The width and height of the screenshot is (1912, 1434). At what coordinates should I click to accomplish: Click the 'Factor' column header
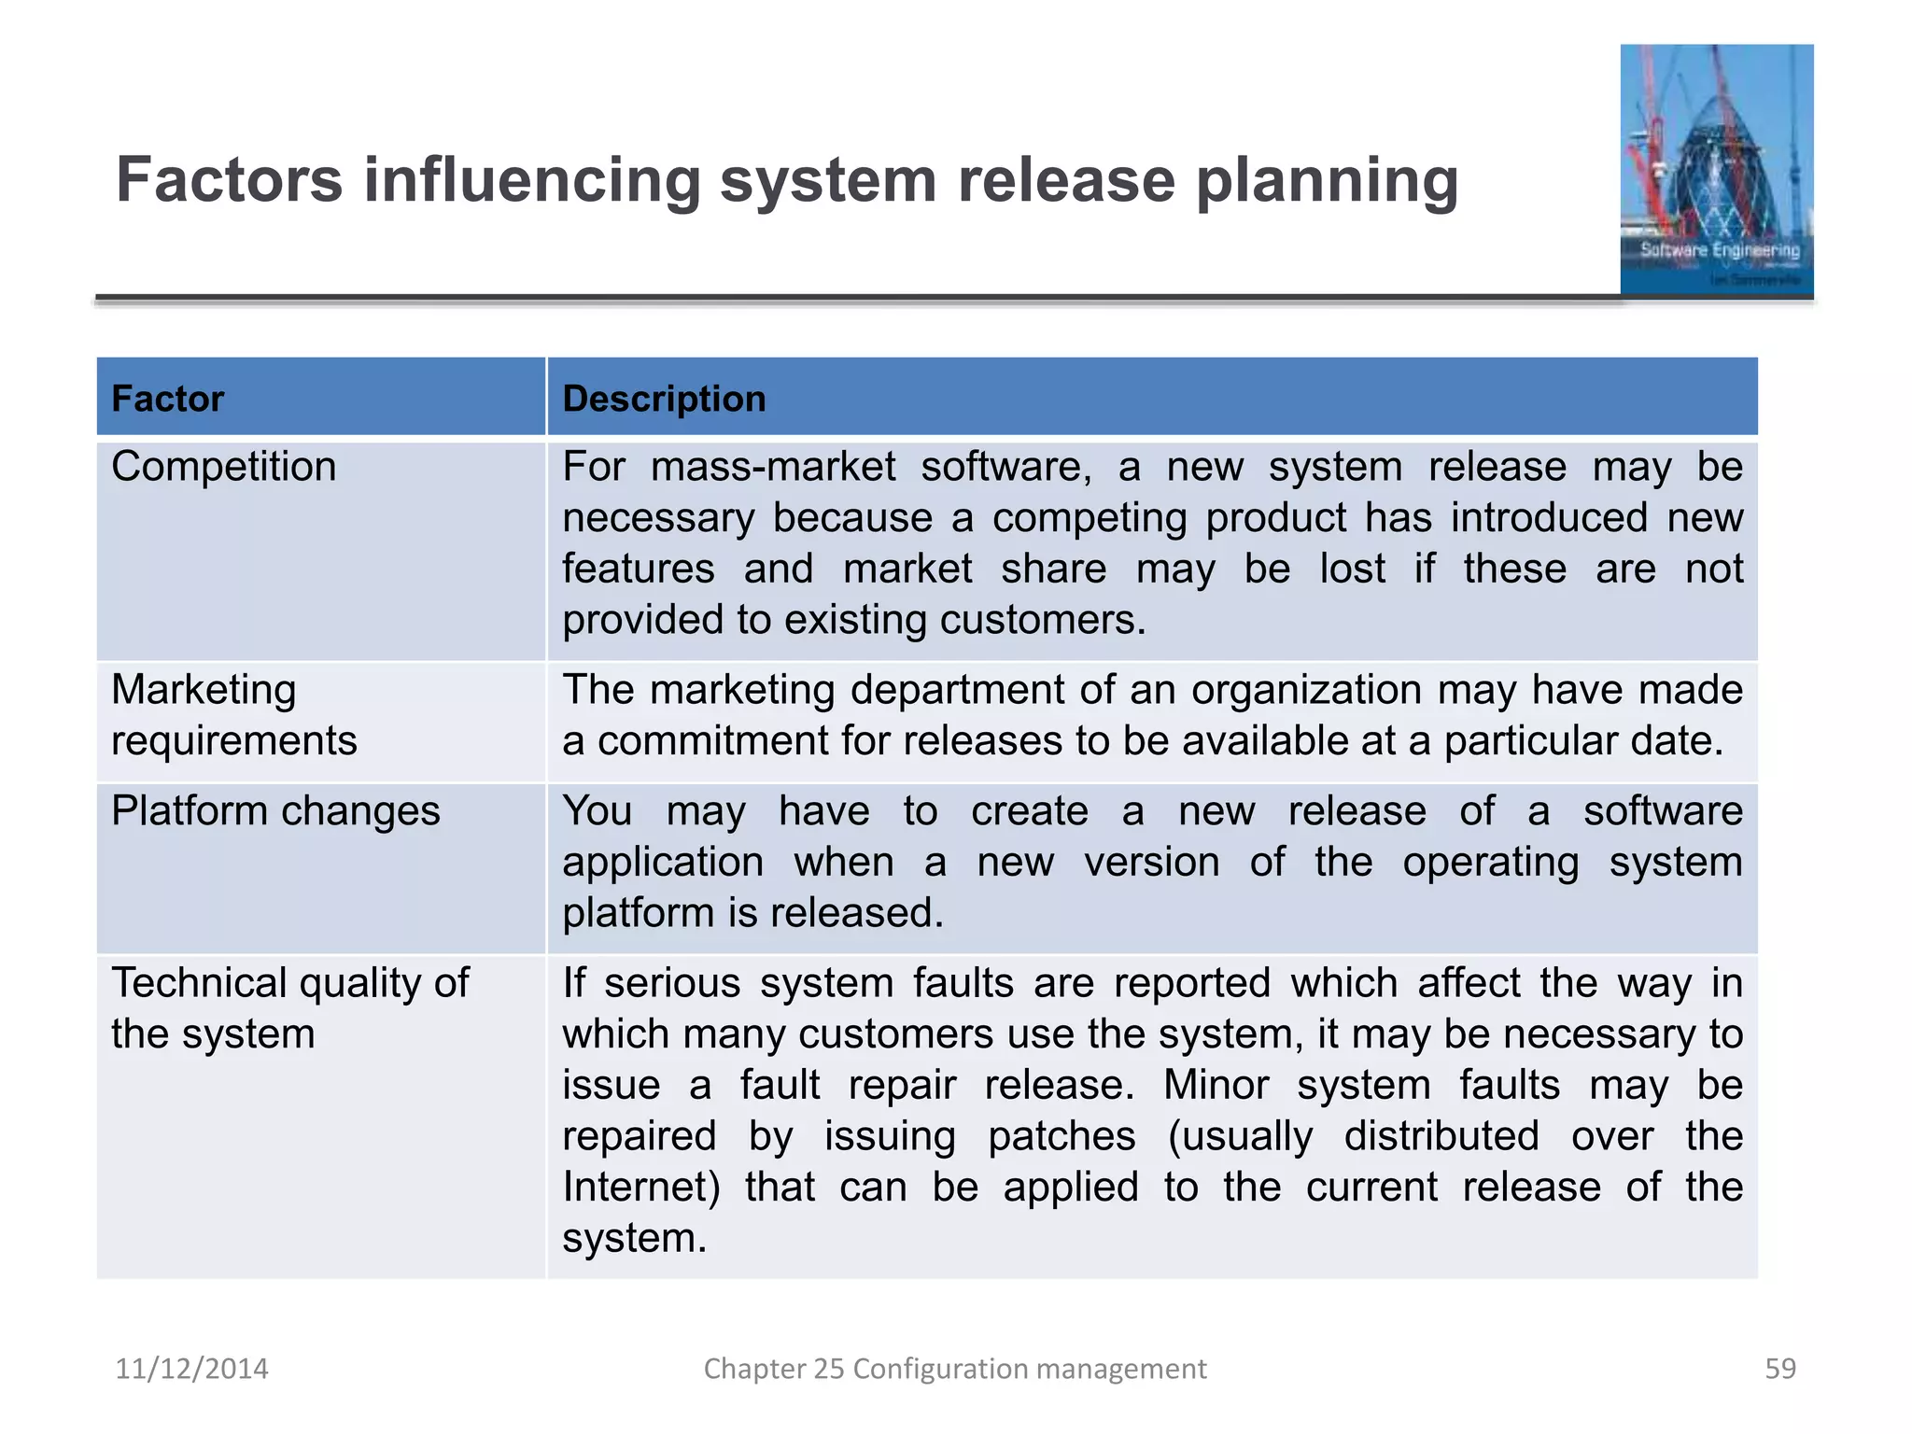coord(321,397)
